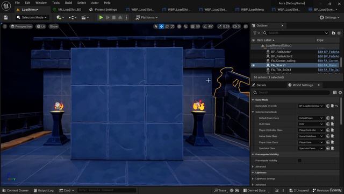This screenshot has width=344, height=194.
Task: Toggle the Precompute Visibility checkbox
Action: point(299,161)
